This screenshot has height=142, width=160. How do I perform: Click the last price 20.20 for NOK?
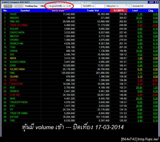139,99
